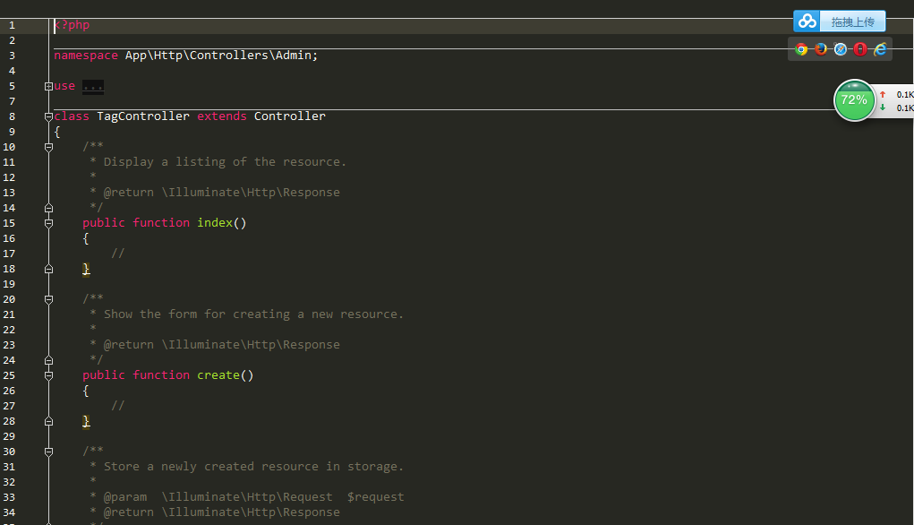Click the '//' comment on line 17
Viewport: 914px width, 525px height.
click(x=118, y=254)
